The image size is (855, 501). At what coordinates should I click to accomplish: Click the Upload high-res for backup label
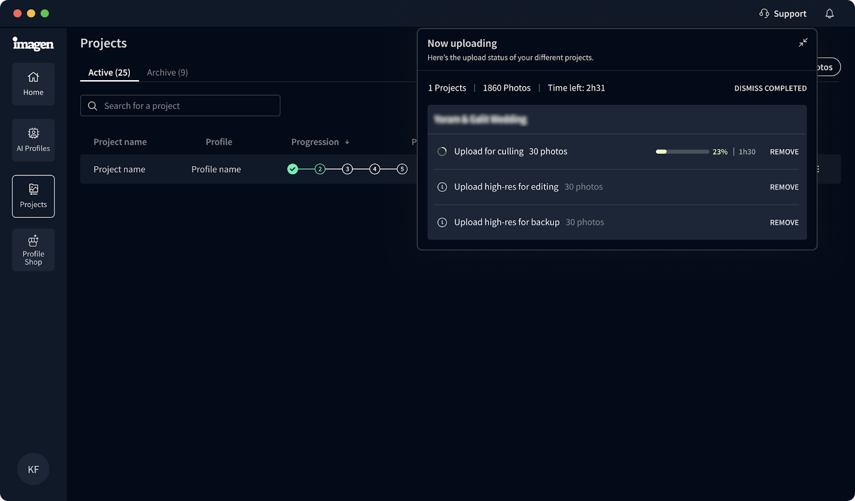507,222
